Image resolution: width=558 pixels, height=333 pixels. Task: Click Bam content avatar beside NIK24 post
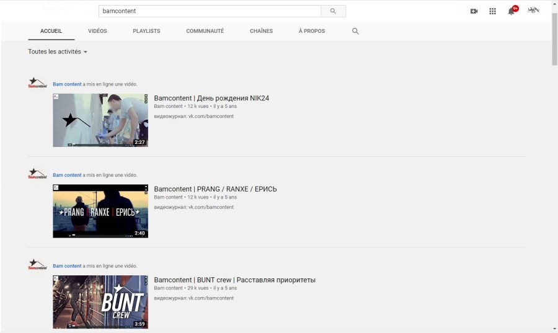(x=37, y=84)
